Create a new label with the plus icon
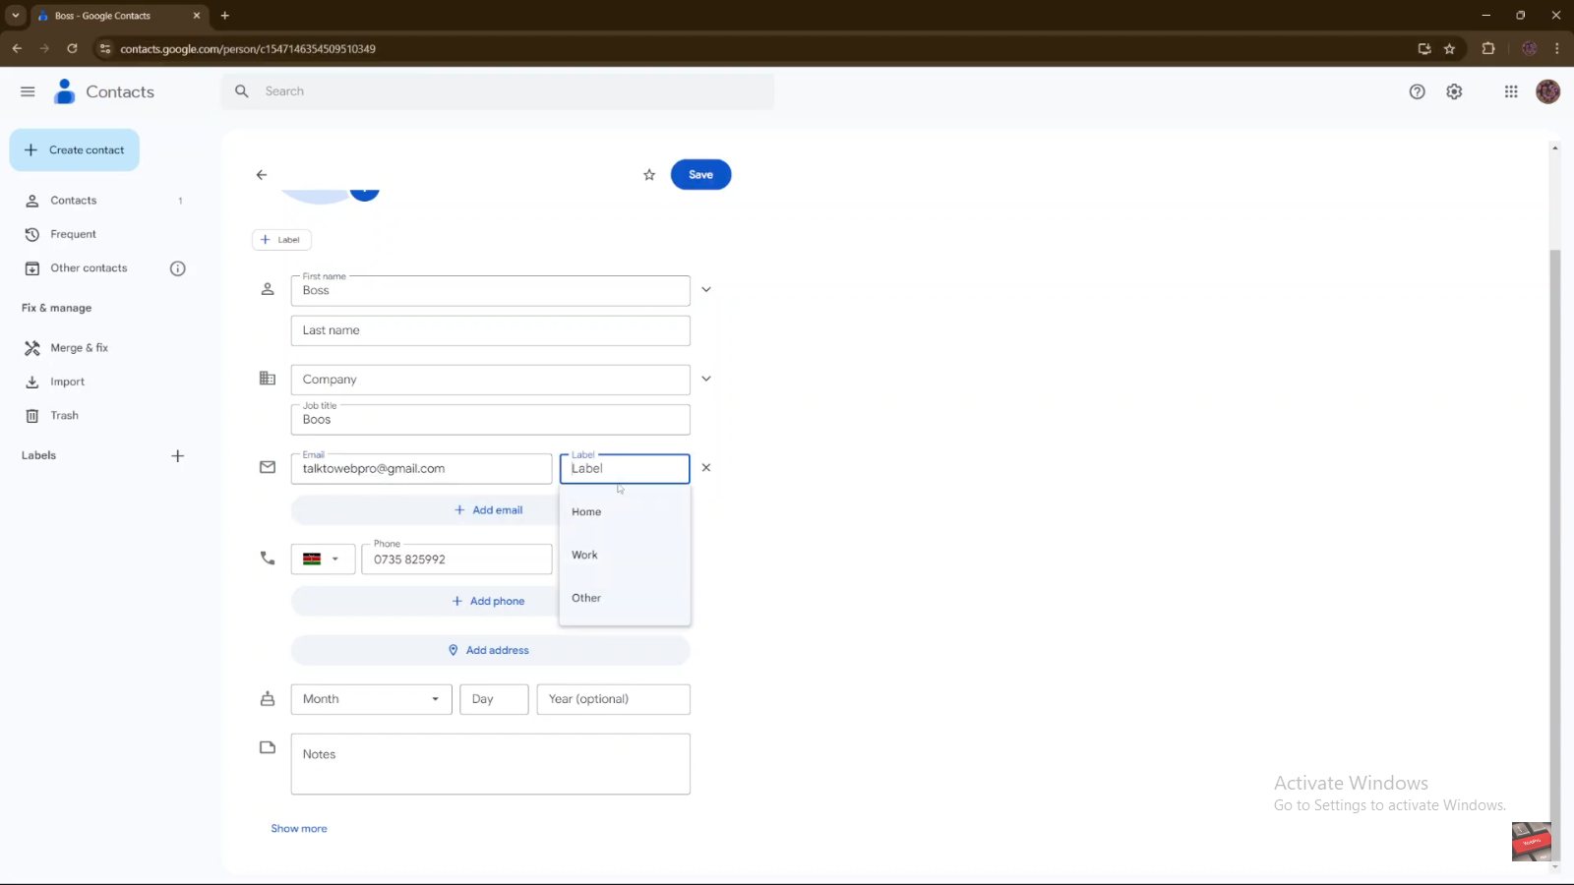 (178, 456)
